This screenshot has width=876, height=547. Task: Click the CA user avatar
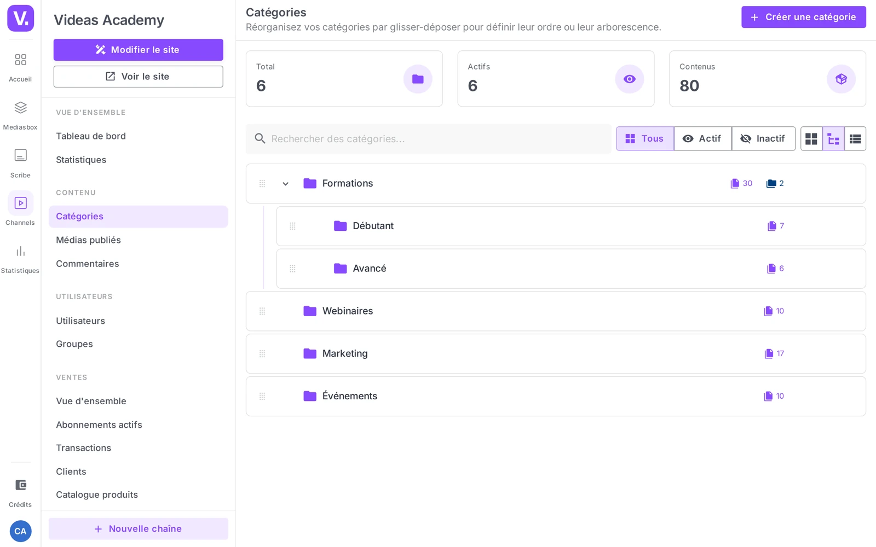pos(20,531)
